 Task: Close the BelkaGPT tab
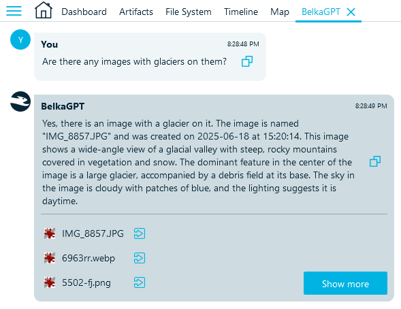point(351,12)
